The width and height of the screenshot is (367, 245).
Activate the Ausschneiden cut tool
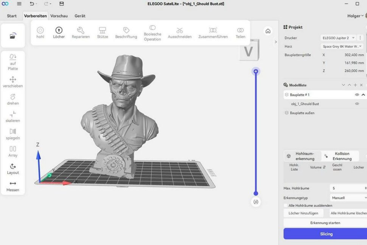tap(179, 33)
